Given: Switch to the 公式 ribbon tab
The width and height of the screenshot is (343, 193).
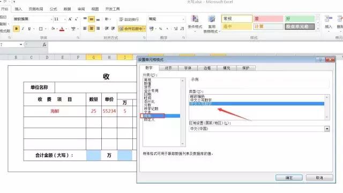Looking at the screenshot, I should coord(53,9).
